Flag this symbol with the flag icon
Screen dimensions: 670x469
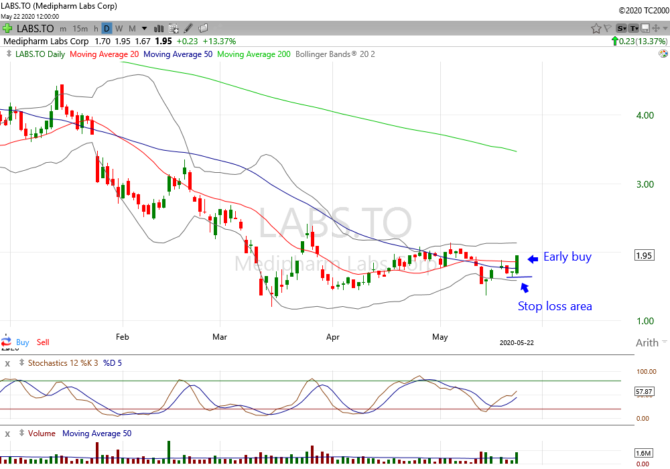click(x=607, y=29)
